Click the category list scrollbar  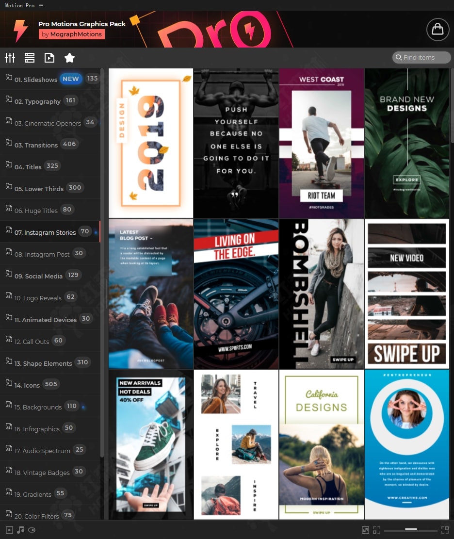point(102,263)
